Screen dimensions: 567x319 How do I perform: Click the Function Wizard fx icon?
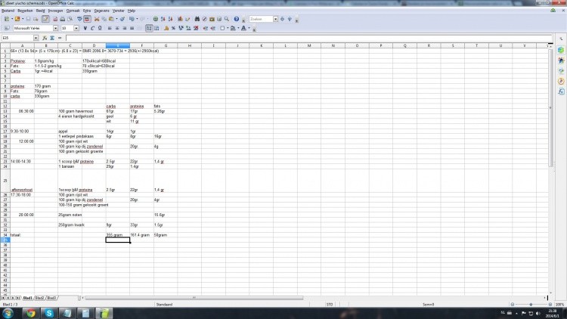pyautogui.click(x=45, y=37)
